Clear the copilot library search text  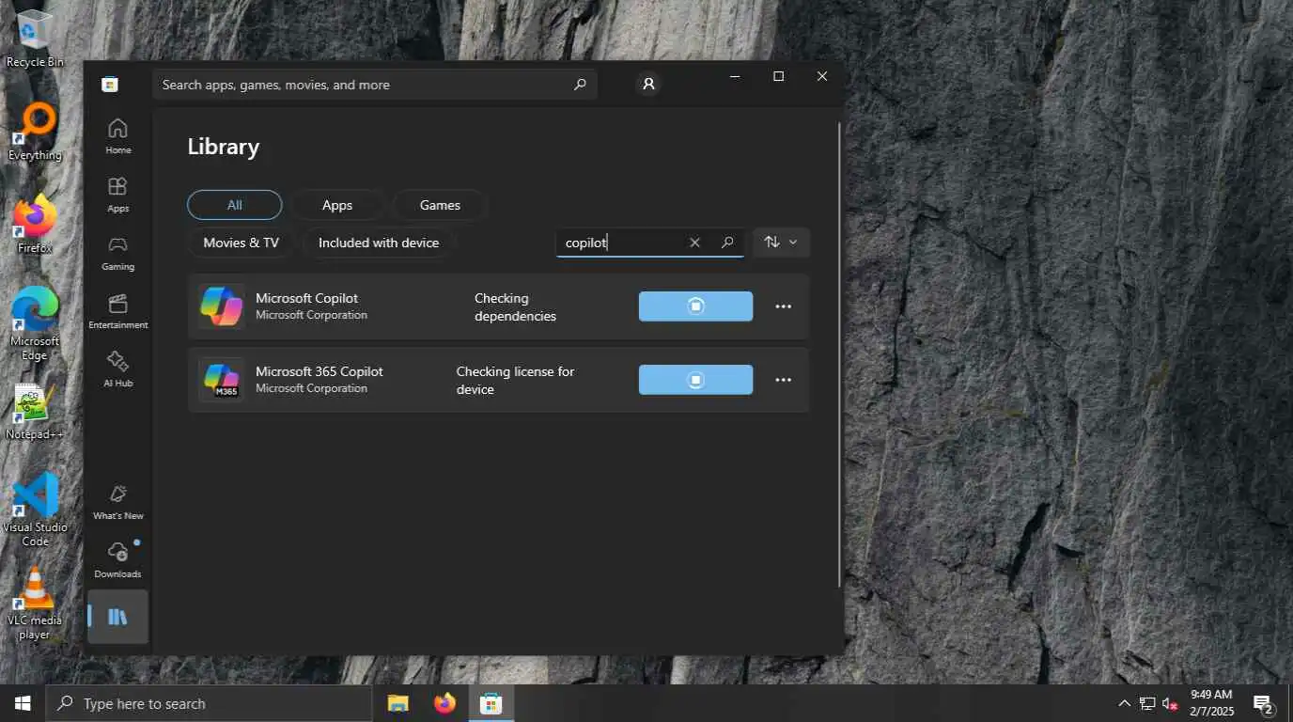[694, 243]
